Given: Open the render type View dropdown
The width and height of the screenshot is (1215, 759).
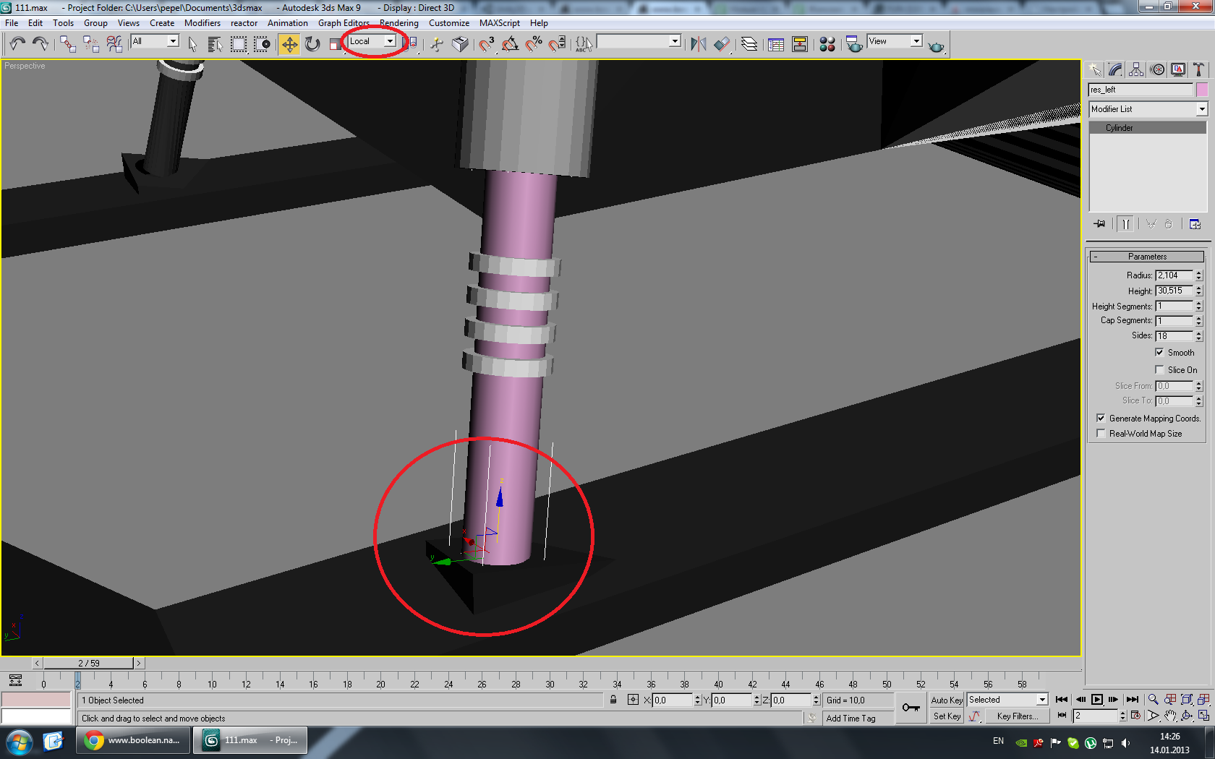Looking at the screenshot, I should pos(895,42).
